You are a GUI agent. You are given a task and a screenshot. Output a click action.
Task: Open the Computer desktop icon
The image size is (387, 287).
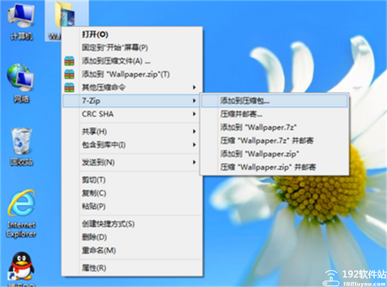21,16
